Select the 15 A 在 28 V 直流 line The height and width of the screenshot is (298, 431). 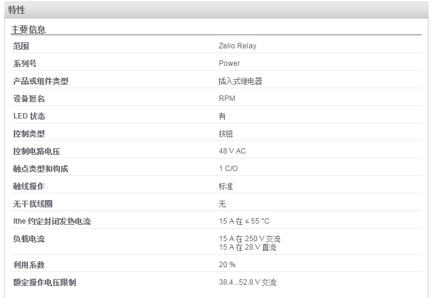pyautogui.click(x=247, y=247)
